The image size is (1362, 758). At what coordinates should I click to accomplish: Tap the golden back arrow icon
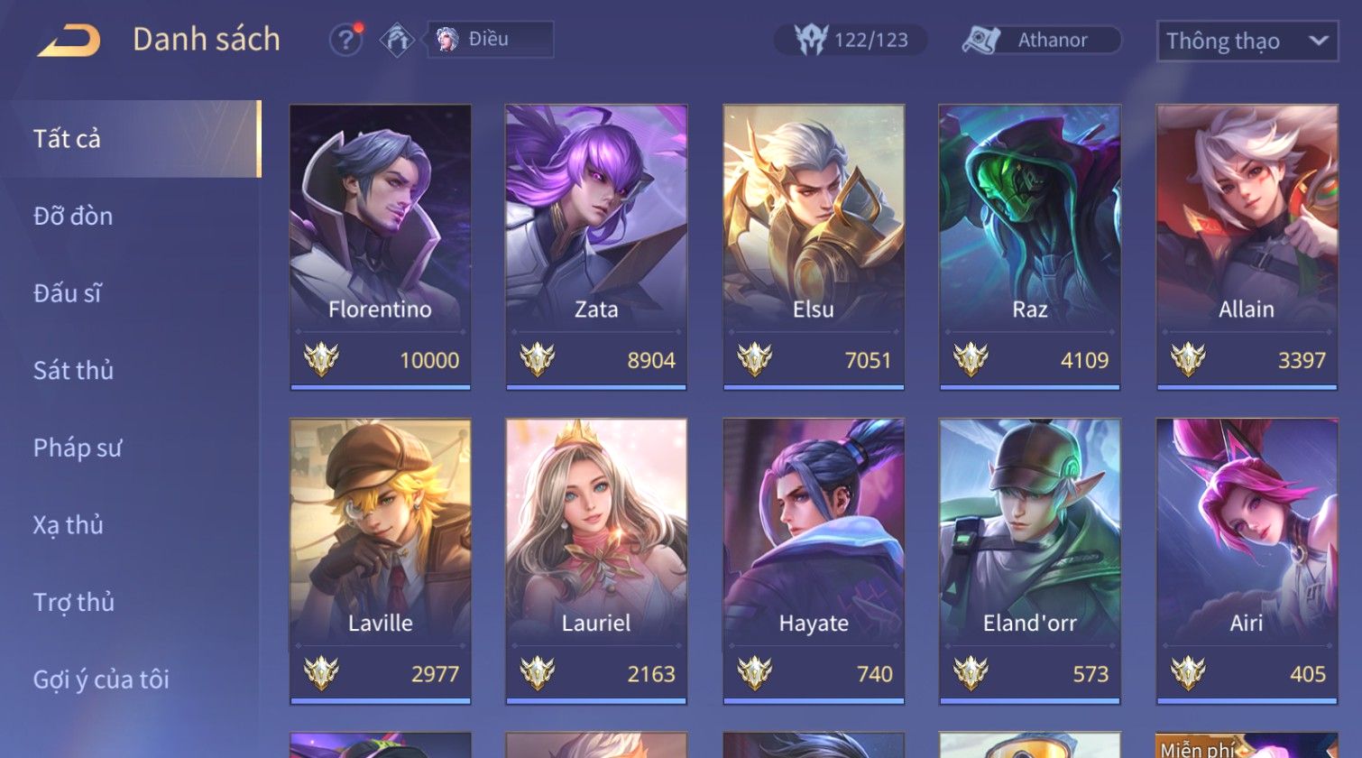[x=69, y=41]
